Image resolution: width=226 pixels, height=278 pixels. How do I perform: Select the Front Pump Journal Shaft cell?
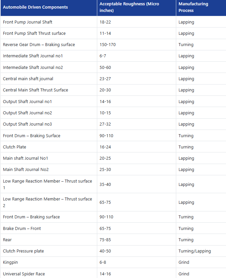(28, 22)
